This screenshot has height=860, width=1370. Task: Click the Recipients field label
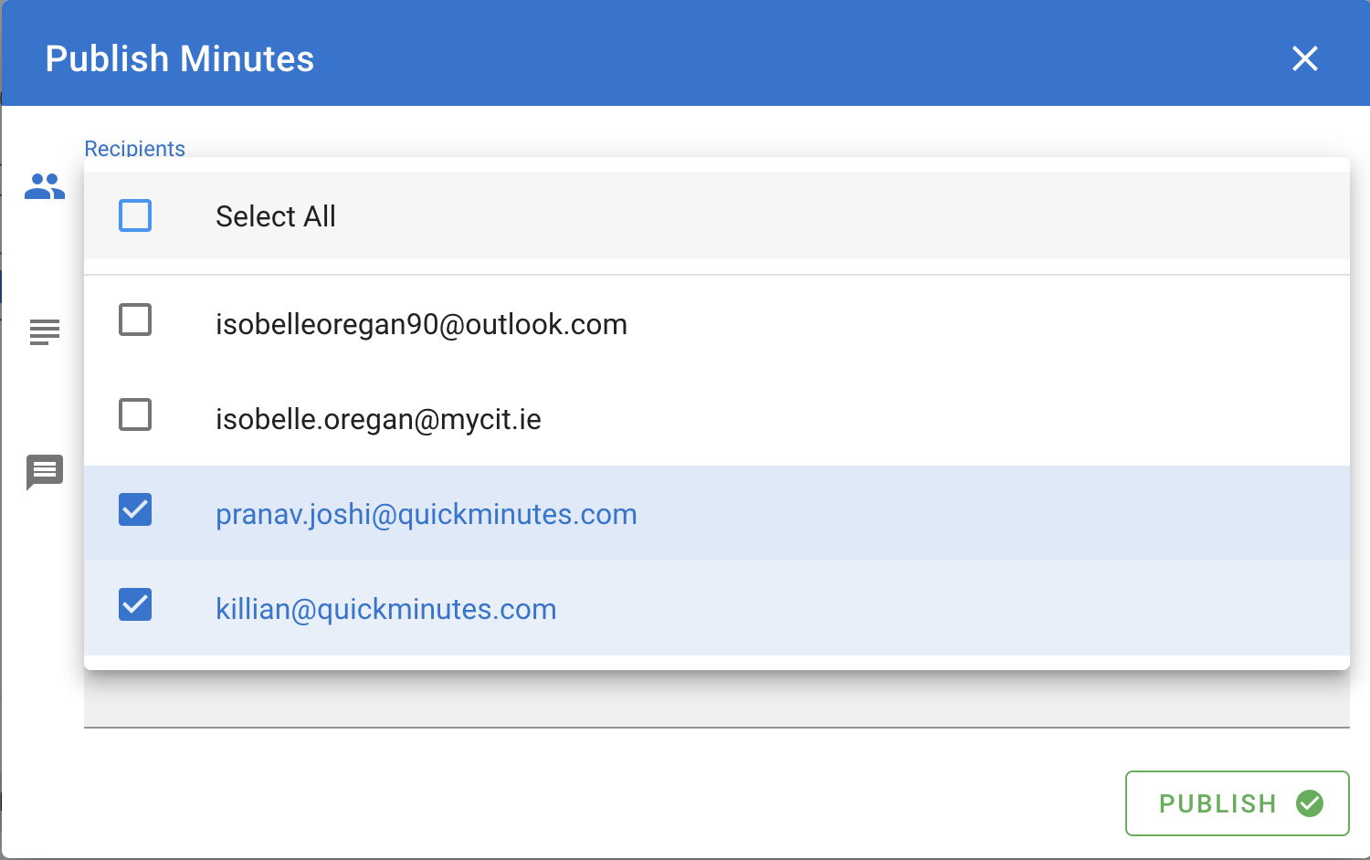pos(134,148)
